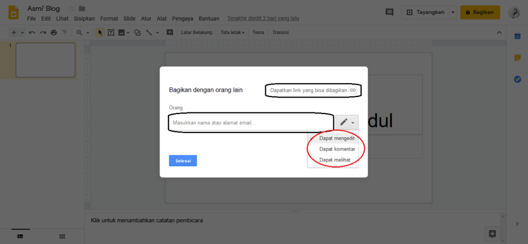Open the Tata letak dropdown
528x244 pixels.
click(232, 32)
